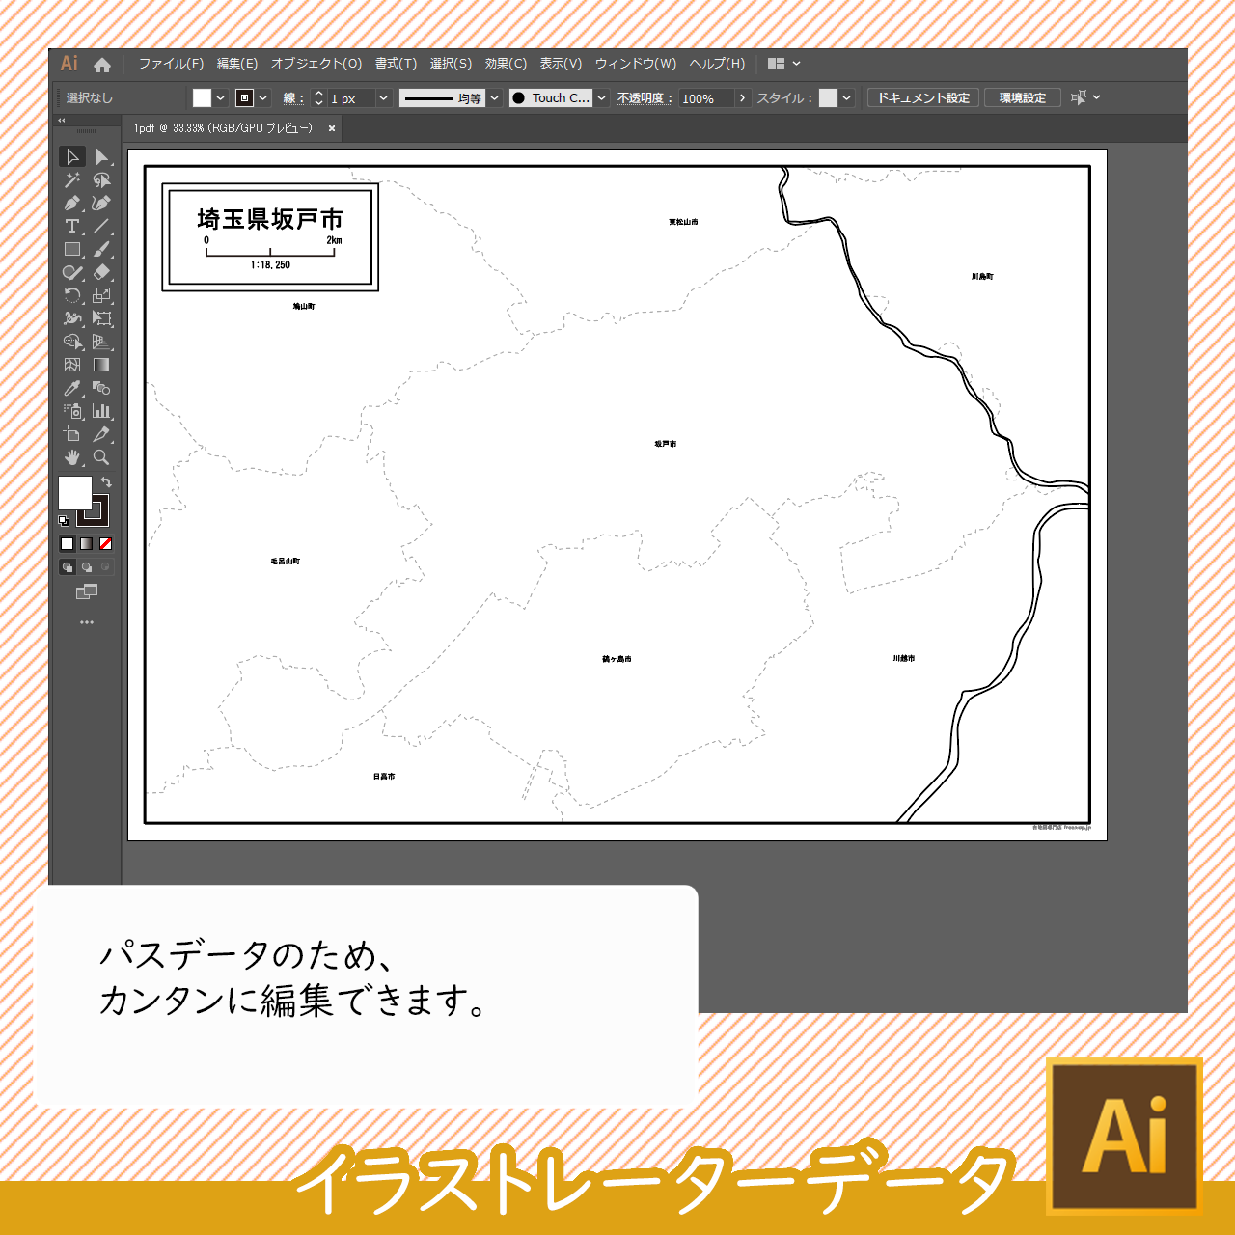Image resolution: width=1235 pixels, height=1235 pixels.
Task: Open the fill color dropdown arrow
Action: tap(221, 97)
